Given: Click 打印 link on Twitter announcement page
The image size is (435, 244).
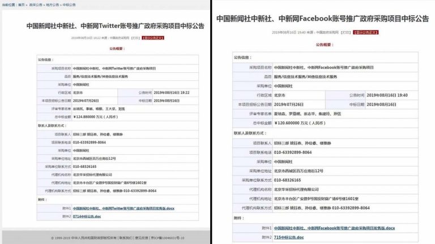Looking at the screenshot, I should tap(136, 38).
